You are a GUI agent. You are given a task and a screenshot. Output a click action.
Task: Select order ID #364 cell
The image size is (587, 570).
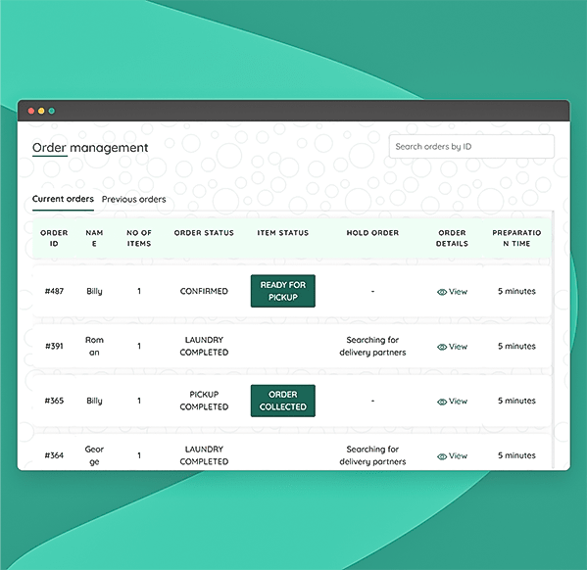pos(54,455)
